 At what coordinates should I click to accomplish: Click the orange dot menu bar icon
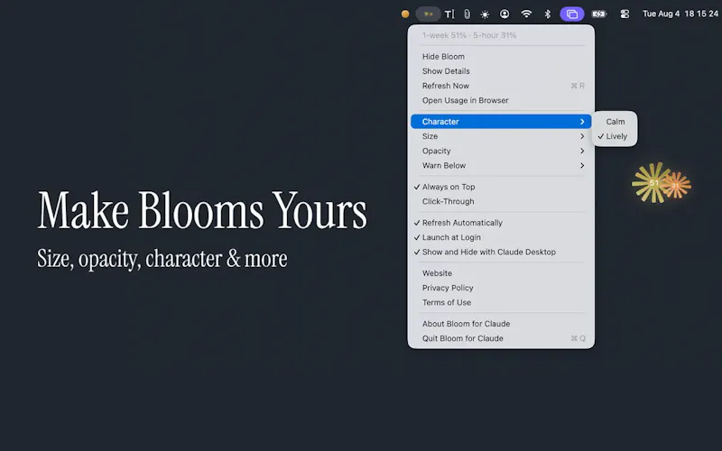(x=405, y=14)
